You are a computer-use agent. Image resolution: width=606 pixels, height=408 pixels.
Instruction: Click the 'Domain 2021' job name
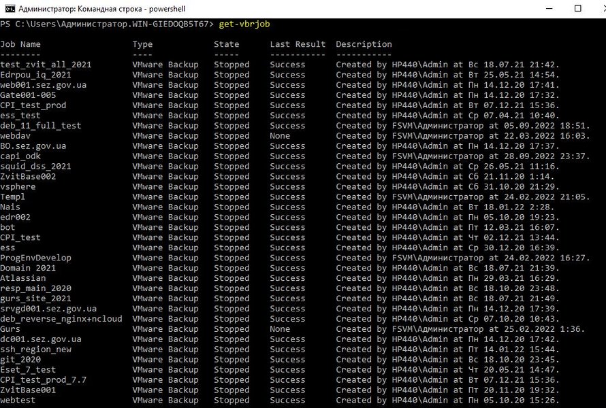[x=28, y=268]
